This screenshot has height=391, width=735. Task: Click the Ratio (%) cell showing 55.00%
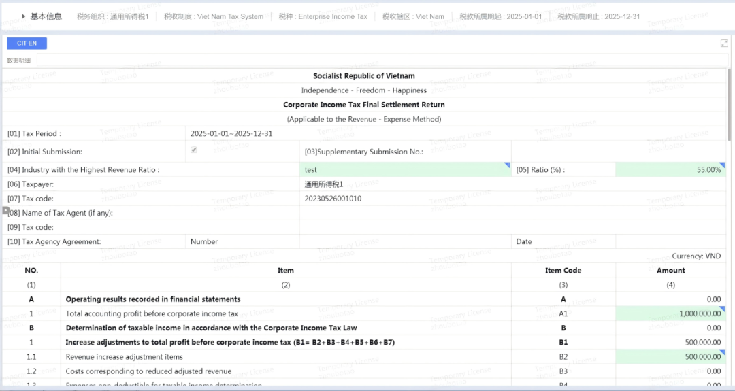[x=670, y=170]
